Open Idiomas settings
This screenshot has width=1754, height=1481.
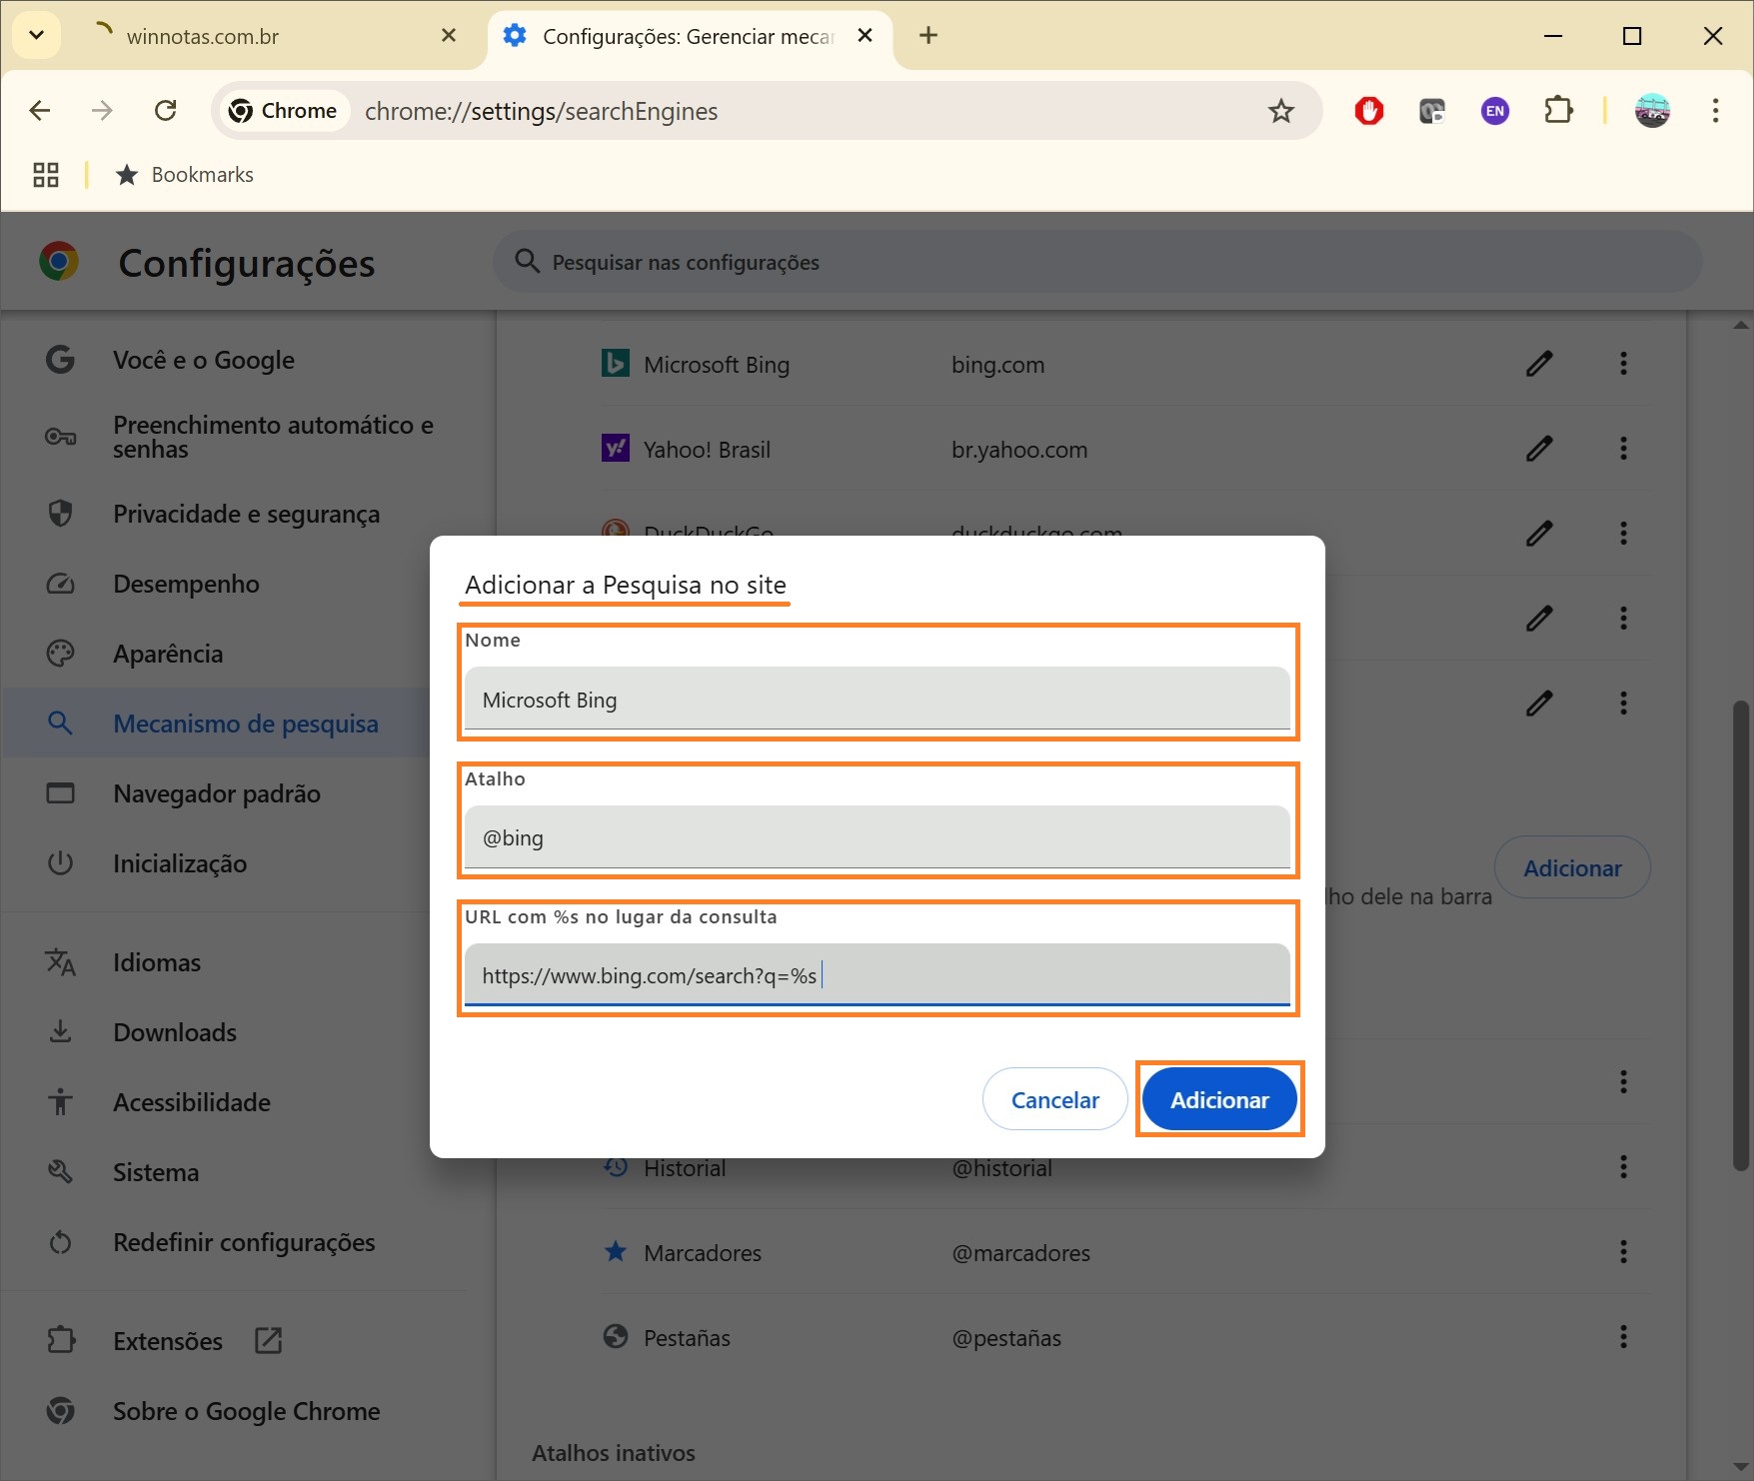click(157, 962)
